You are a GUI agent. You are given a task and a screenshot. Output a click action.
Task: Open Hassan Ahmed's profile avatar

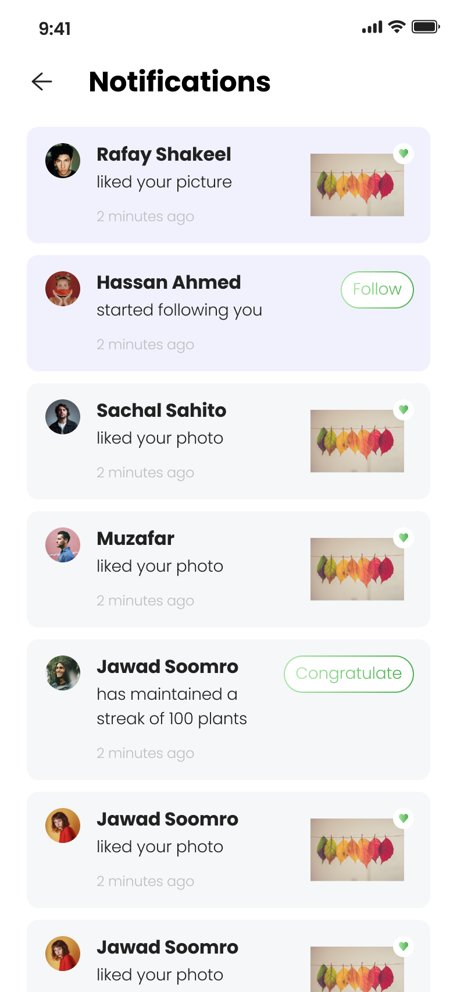[63, 289]
